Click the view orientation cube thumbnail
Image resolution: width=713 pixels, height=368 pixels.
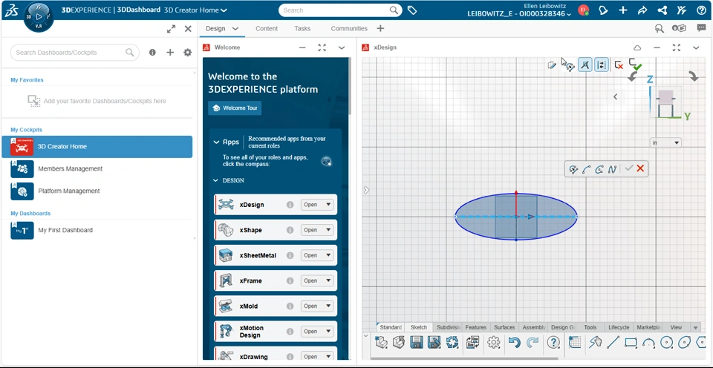[665, 102]
